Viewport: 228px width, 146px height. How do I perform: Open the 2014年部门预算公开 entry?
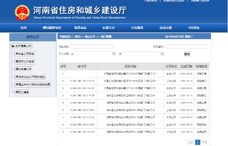click(x=130, y=110)
